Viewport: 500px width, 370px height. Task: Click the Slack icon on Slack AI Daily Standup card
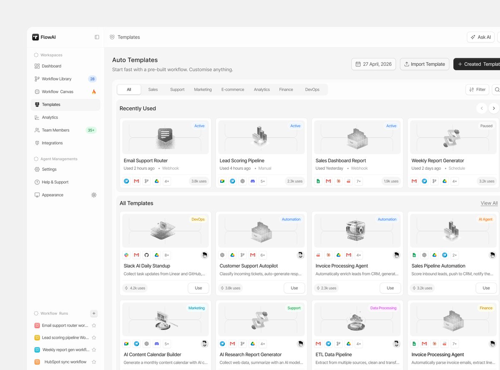[127, 255]
